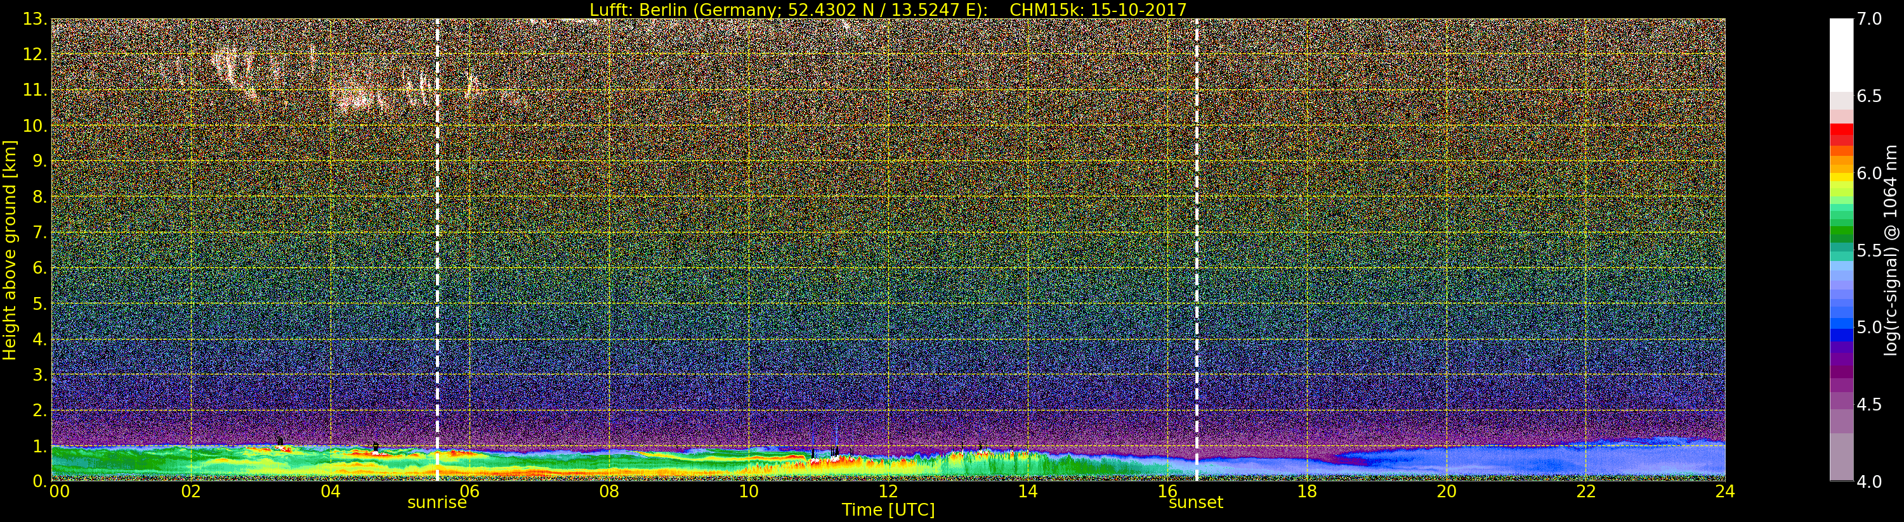Click the '2.' tick on the height axis

click(40, 411)
